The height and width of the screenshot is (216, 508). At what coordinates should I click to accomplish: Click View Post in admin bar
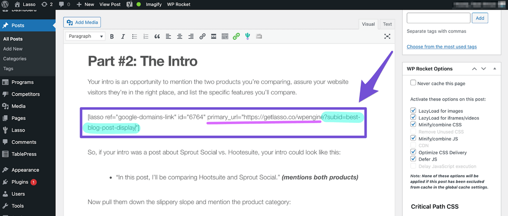click(110, 4)
